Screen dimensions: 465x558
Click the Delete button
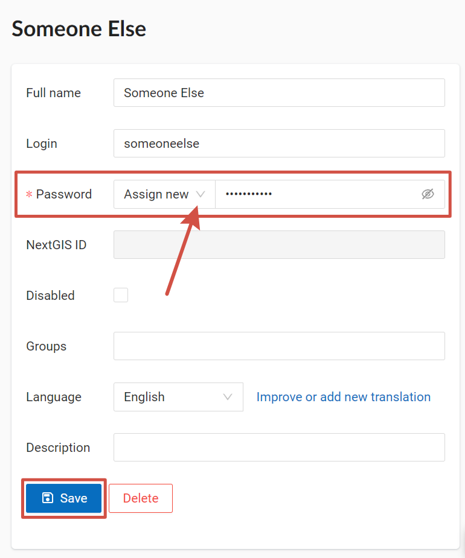[x=141, y=498]
